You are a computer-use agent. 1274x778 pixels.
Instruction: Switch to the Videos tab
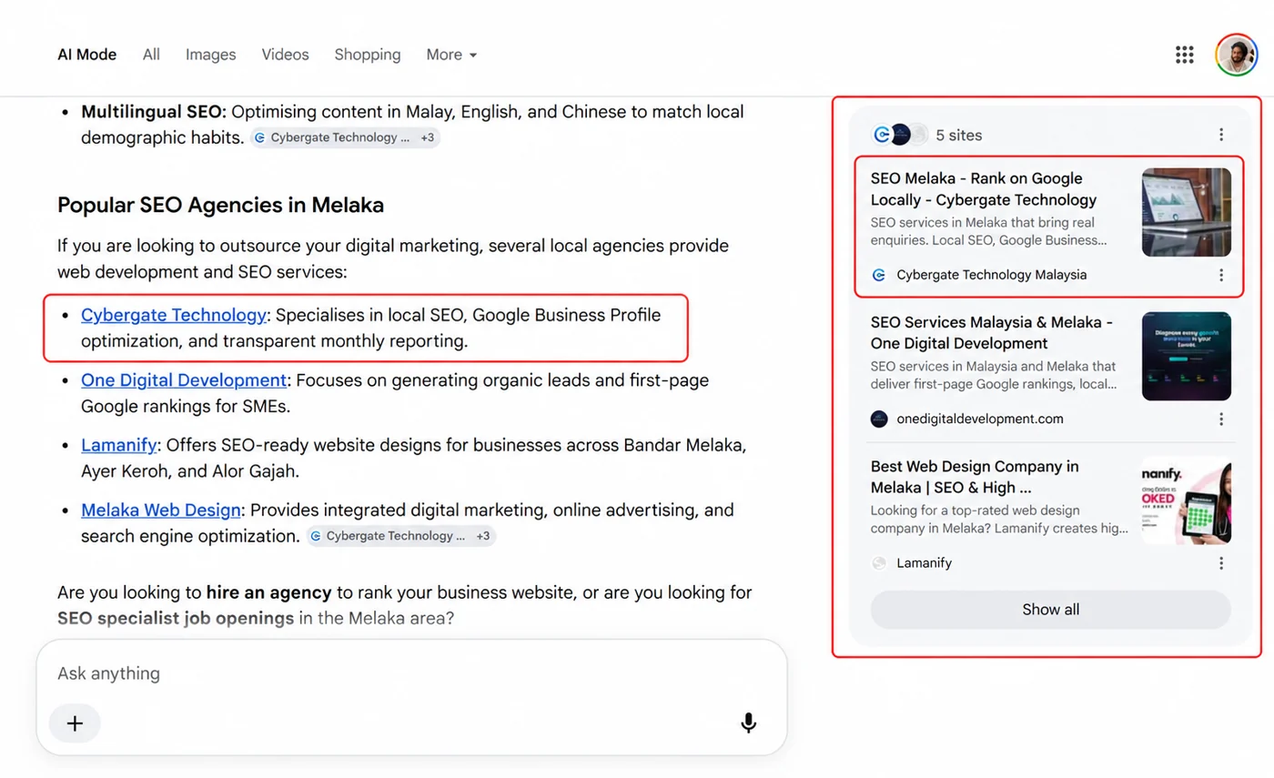tap(286, 55)
